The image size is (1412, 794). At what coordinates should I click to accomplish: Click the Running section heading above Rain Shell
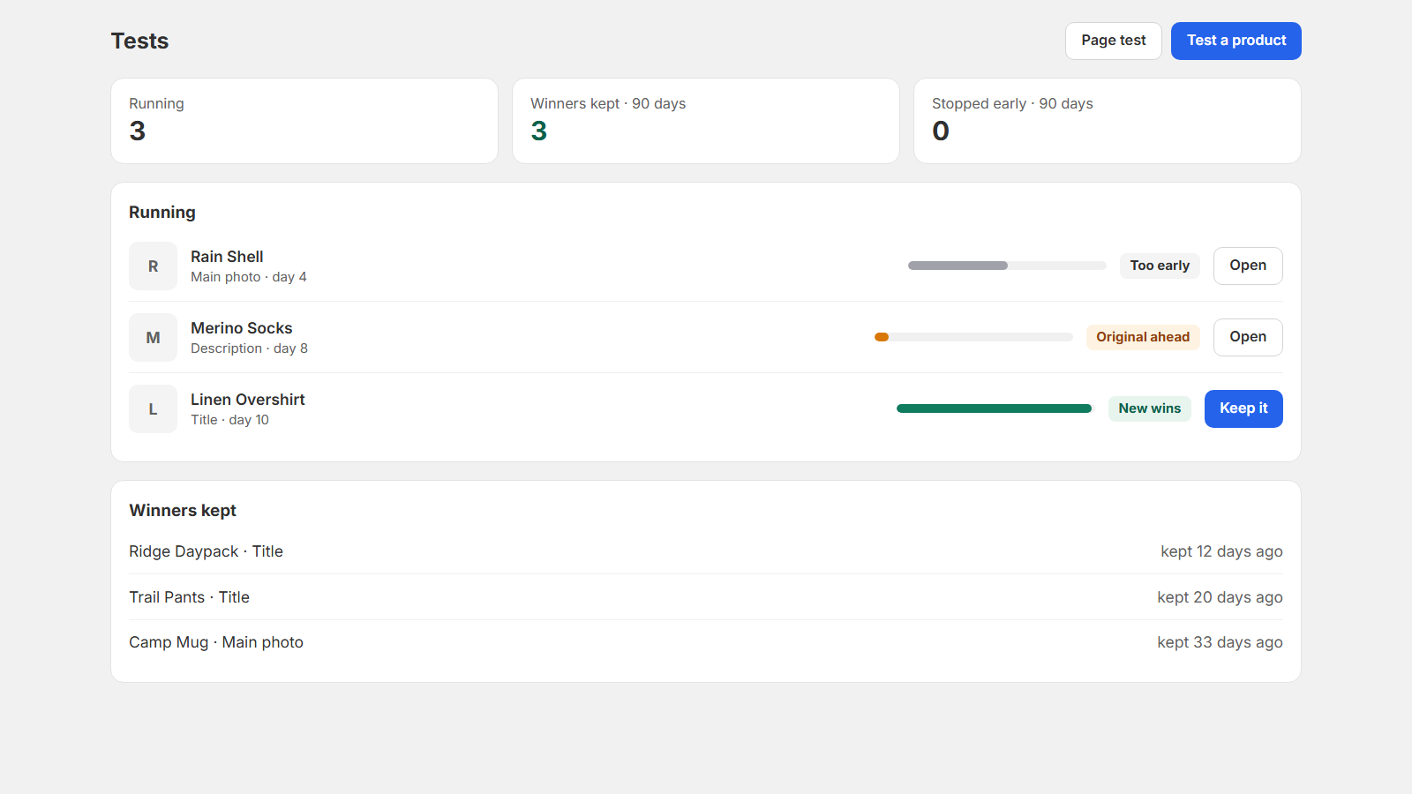point(162,213)
